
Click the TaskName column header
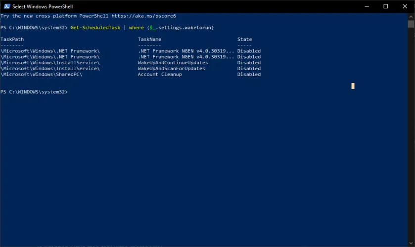(x=149, y=40)
